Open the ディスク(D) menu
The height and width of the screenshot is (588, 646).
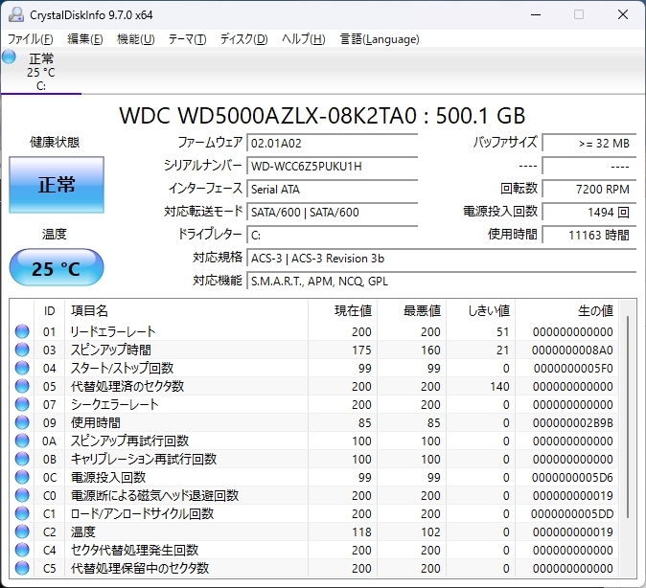tap(243, 39)
